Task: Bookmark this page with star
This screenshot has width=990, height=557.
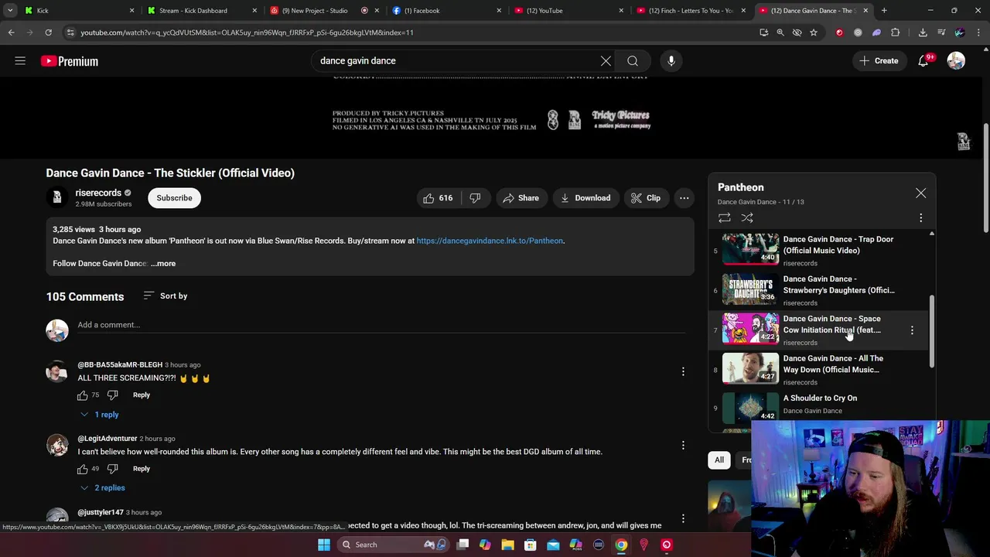Action: [813, 32]
